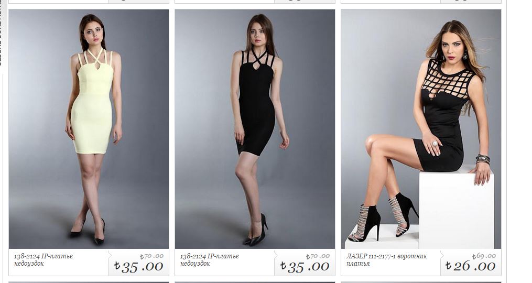Open the partially visible card below yellow dress
532x283 pixels.
[x=89, y=282]
